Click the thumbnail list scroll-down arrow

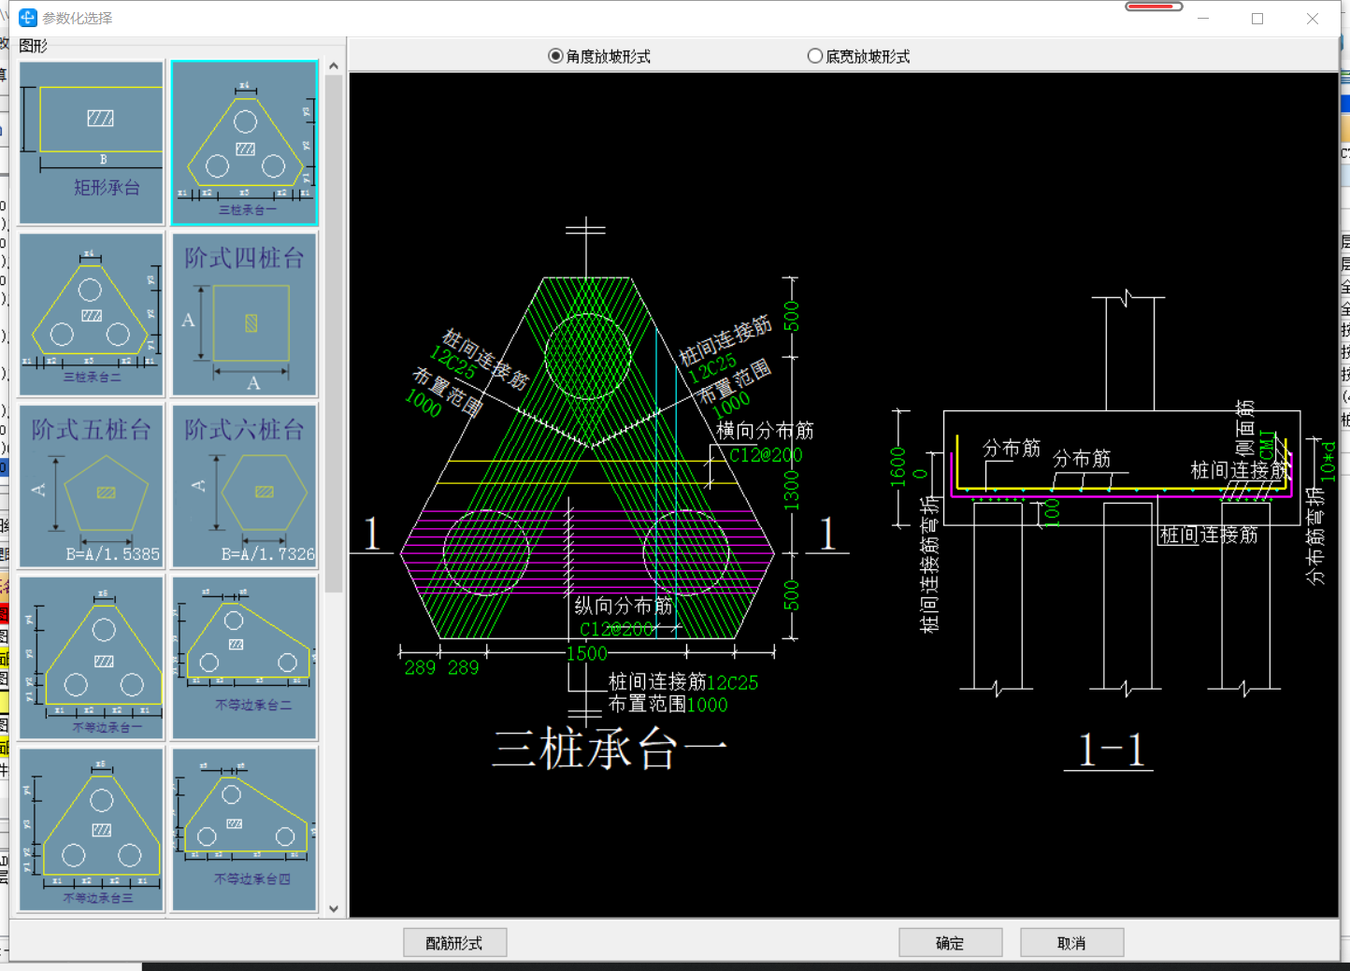click(334, 908)
